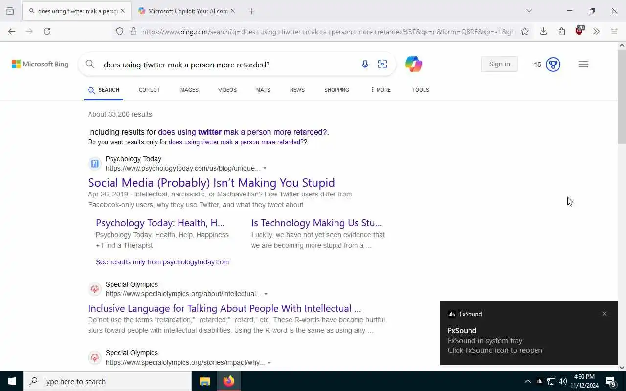The width and height of the screenshot is (626, 391).
Task: Reload the page with the refresh icon
Action: tap(47, 31)
